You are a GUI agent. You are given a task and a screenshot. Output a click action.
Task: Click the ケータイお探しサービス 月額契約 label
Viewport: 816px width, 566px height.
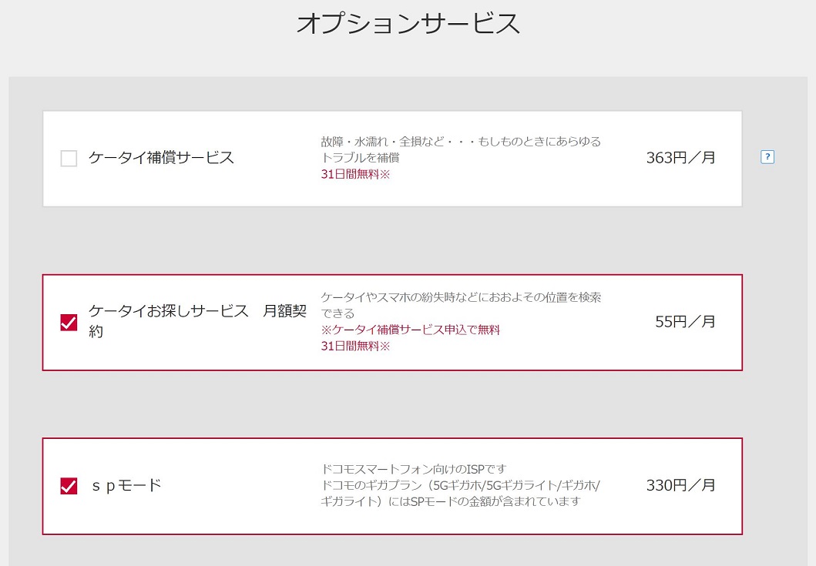(198, 321)
